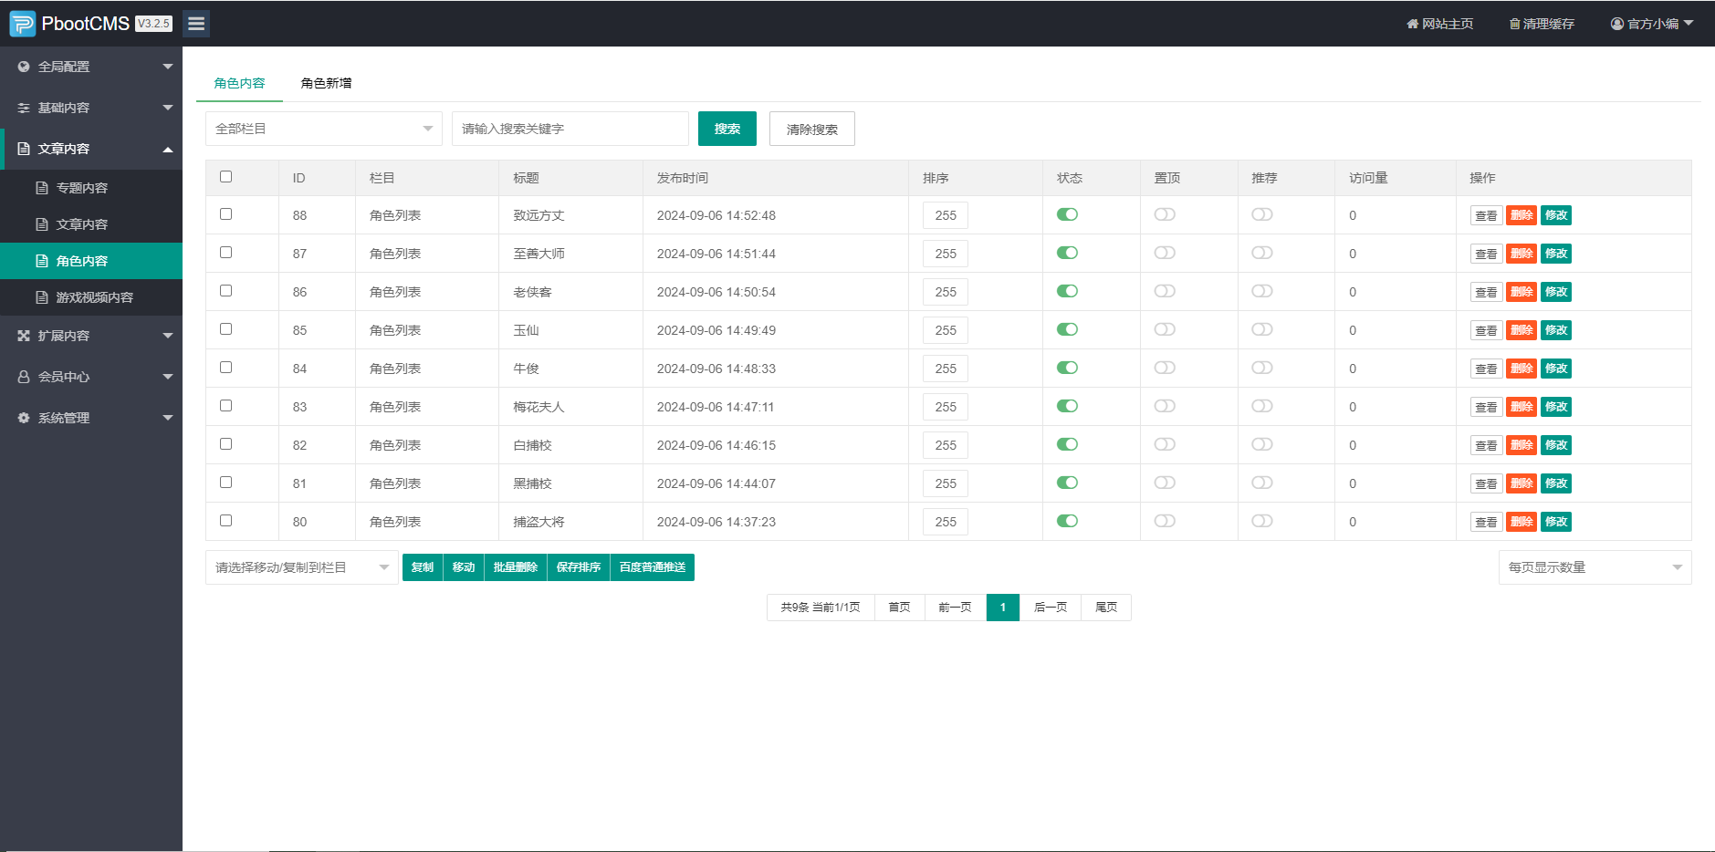This screenshot has height=852, width=1715.
Task: Go to pagination page 1
Action: pos(1003,608)
